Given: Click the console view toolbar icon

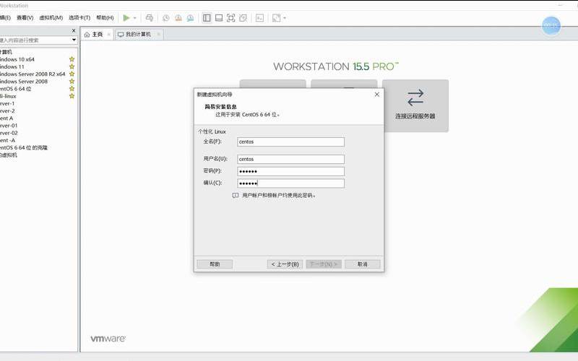Looking at the screenshot, I should 260,17.
